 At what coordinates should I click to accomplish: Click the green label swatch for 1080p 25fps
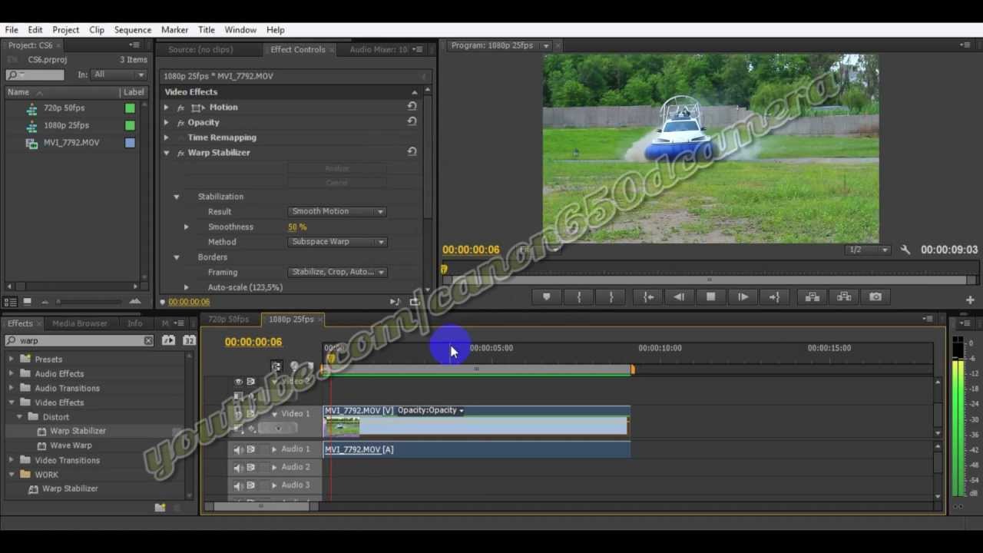tap(130, 125)
